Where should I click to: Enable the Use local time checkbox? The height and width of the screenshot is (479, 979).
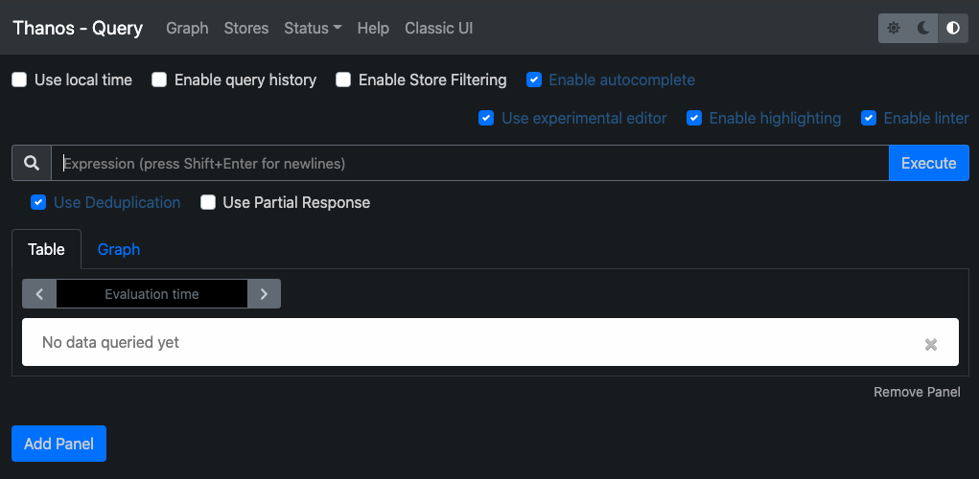pyautogui.click(x=19, y=80)
